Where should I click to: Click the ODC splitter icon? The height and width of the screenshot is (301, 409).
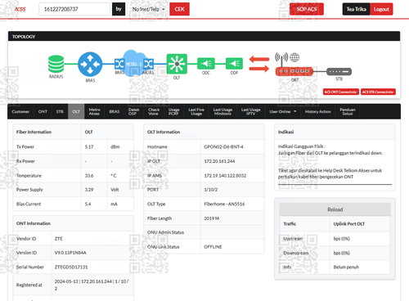pos(206,64)
